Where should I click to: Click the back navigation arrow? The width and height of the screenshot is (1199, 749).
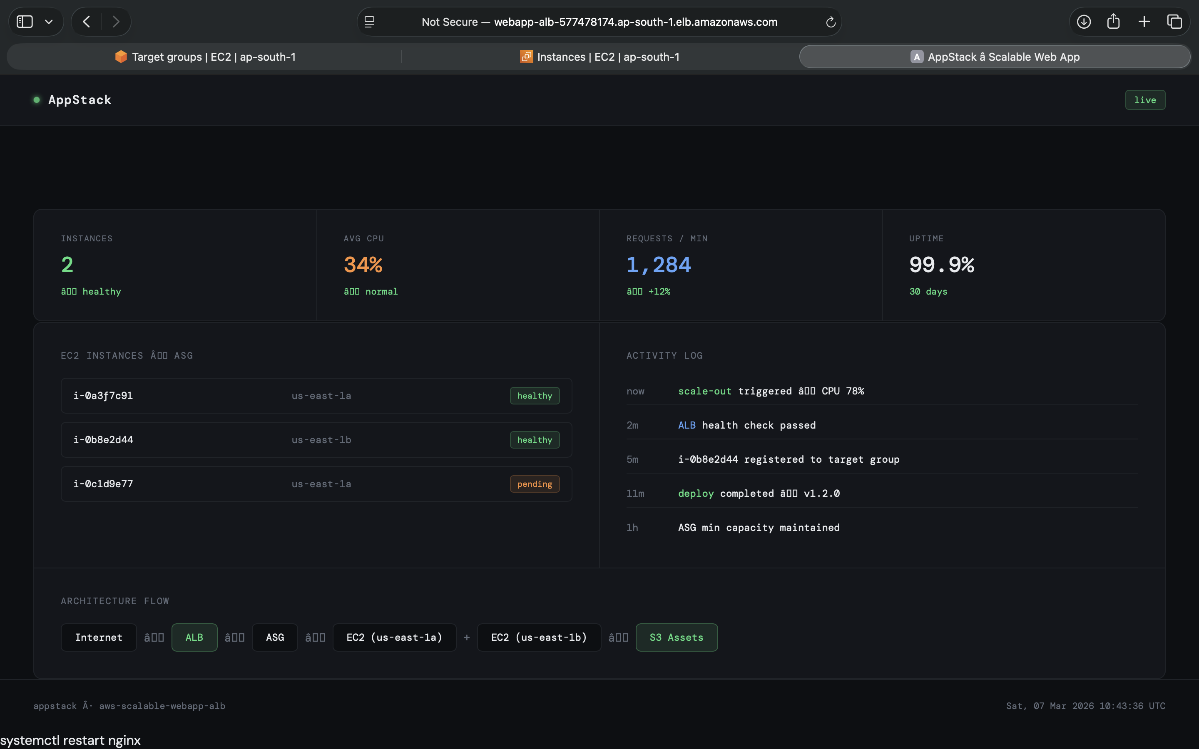[x=86, y=21]
